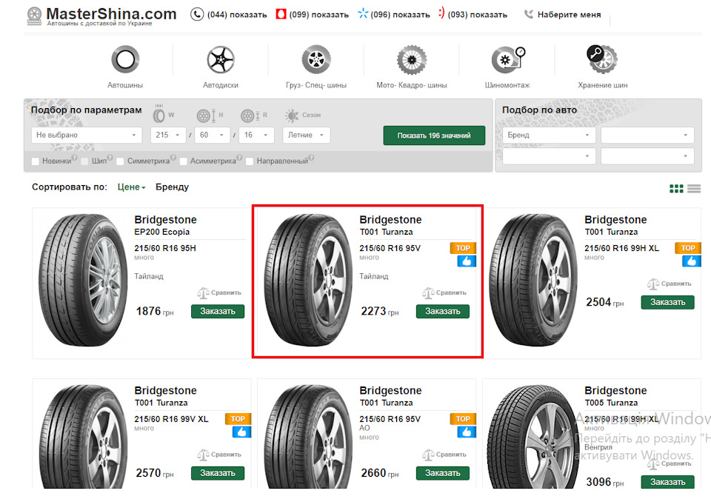The image size is (711, 499).
Task: Compare the EP200 Ecopia tire
Action: coord(219,292)
